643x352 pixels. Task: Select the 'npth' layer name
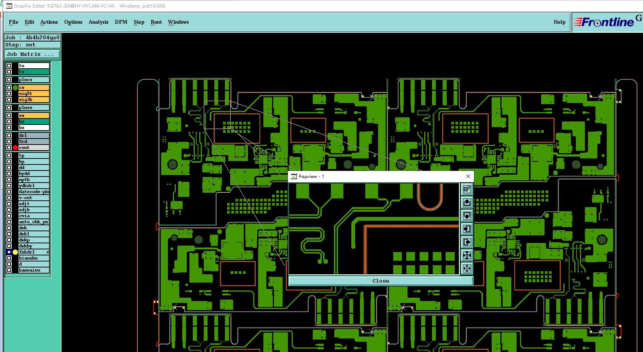(x=34, y=180)
